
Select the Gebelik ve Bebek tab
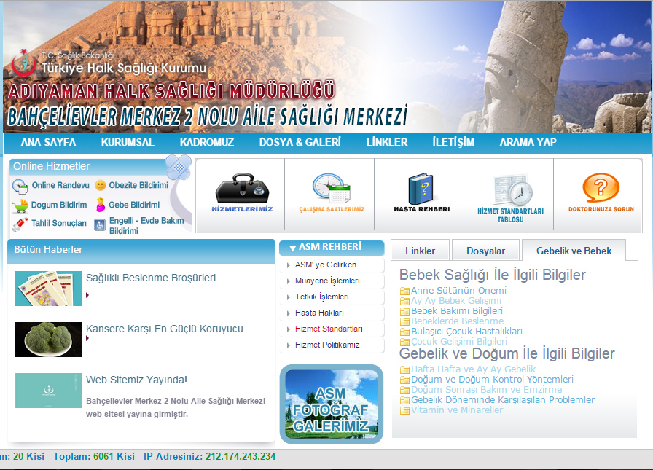[x=575, y=249]
